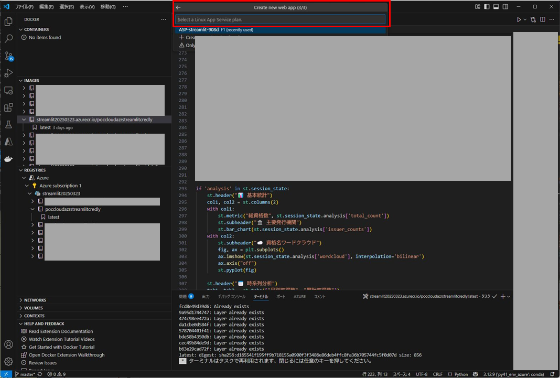The width and height of the screenshot is (560, 378).
Task: Collapse the Azure subscription 1 node
Action: [27, 186]
